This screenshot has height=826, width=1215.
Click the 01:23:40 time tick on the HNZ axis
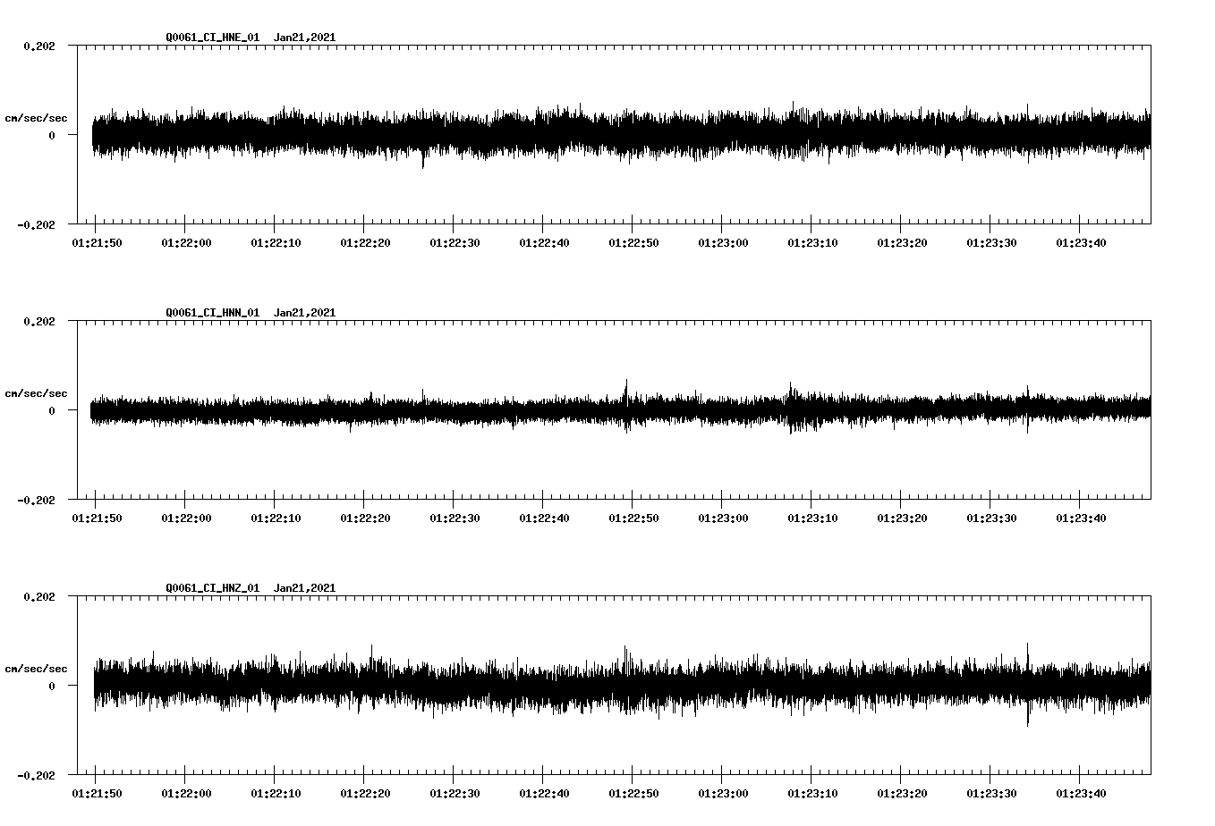coord(1082,791)
